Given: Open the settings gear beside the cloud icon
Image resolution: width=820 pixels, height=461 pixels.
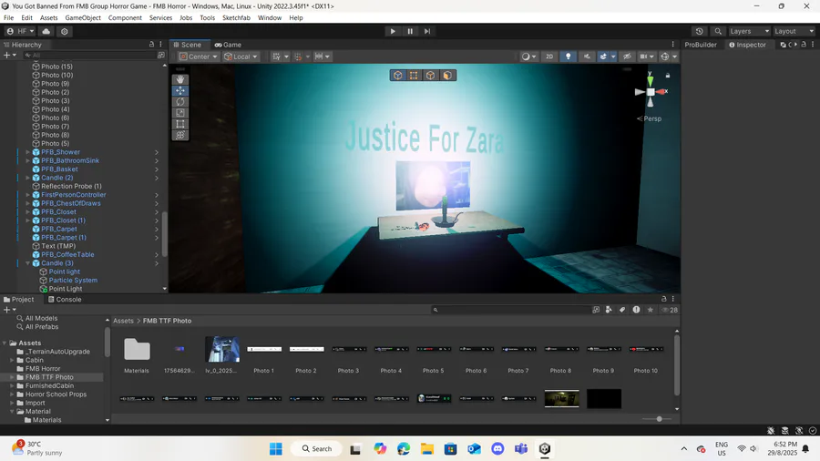Looking at the screenshot, I should tap(65, 31).
